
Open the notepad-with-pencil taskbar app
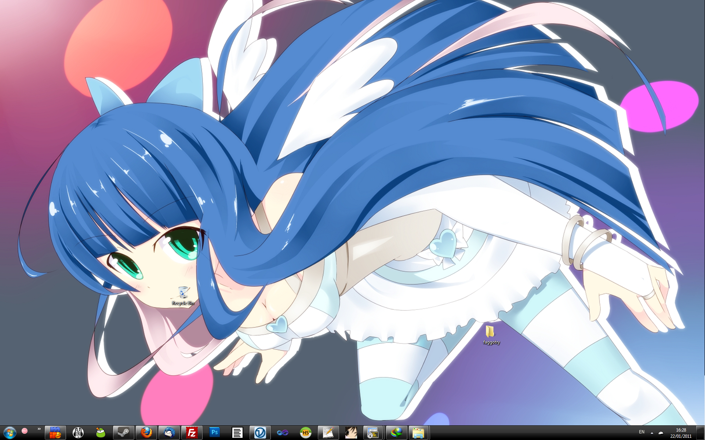click(x=328, y=433)
